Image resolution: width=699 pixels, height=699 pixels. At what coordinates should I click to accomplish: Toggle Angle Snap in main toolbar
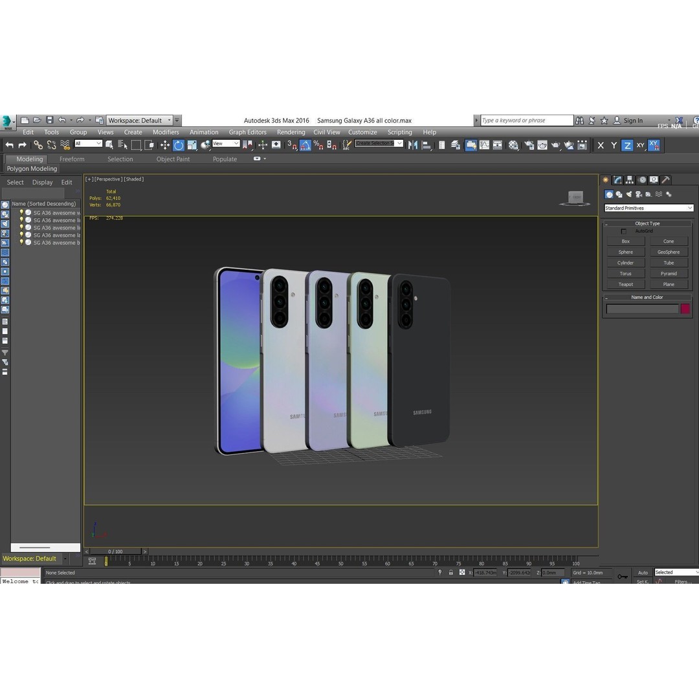point(305,145)
